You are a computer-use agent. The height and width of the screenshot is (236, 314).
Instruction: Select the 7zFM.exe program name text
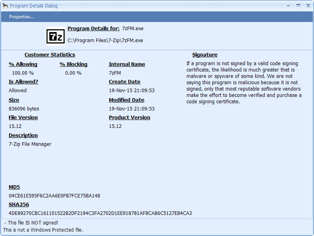133,29
